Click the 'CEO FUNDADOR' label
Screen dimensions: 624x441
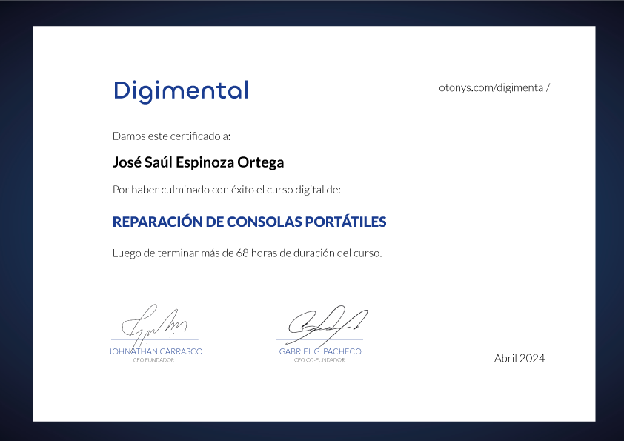[153, 360]
